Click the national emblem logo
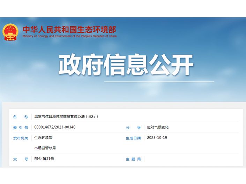Image resolution: width=246 pixels, height=184 pixels. point(11,32)
